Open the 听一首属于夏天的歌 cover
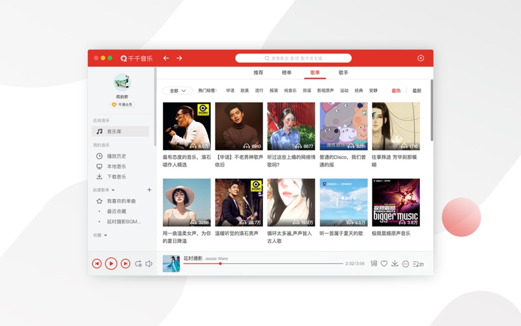 tap(344, 203)
